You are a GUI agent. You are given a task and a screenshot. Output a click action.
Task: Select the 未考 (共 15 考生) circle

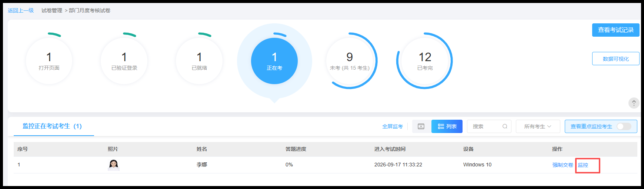[x=350, y=61]
